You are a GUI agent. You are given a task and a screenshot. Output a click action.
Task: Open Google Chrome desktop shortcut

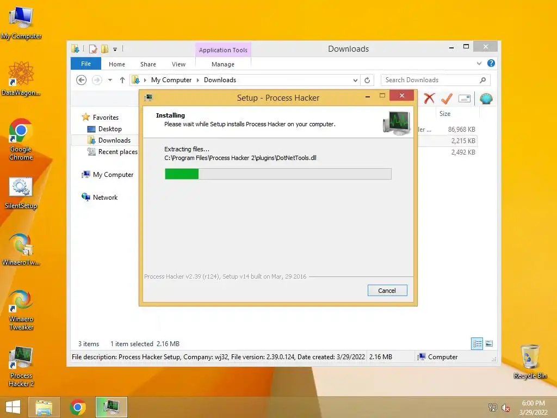click(21, 139)
